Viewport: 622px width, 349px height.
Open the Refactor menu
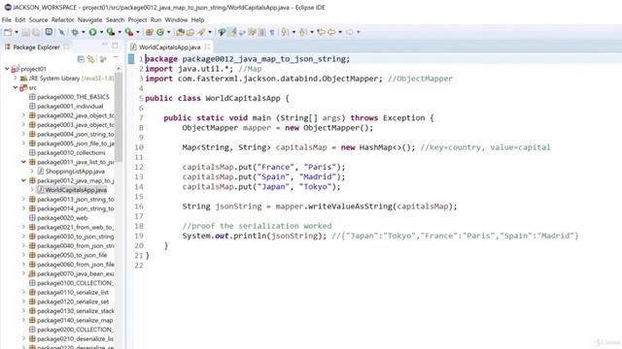coord(62,19)
